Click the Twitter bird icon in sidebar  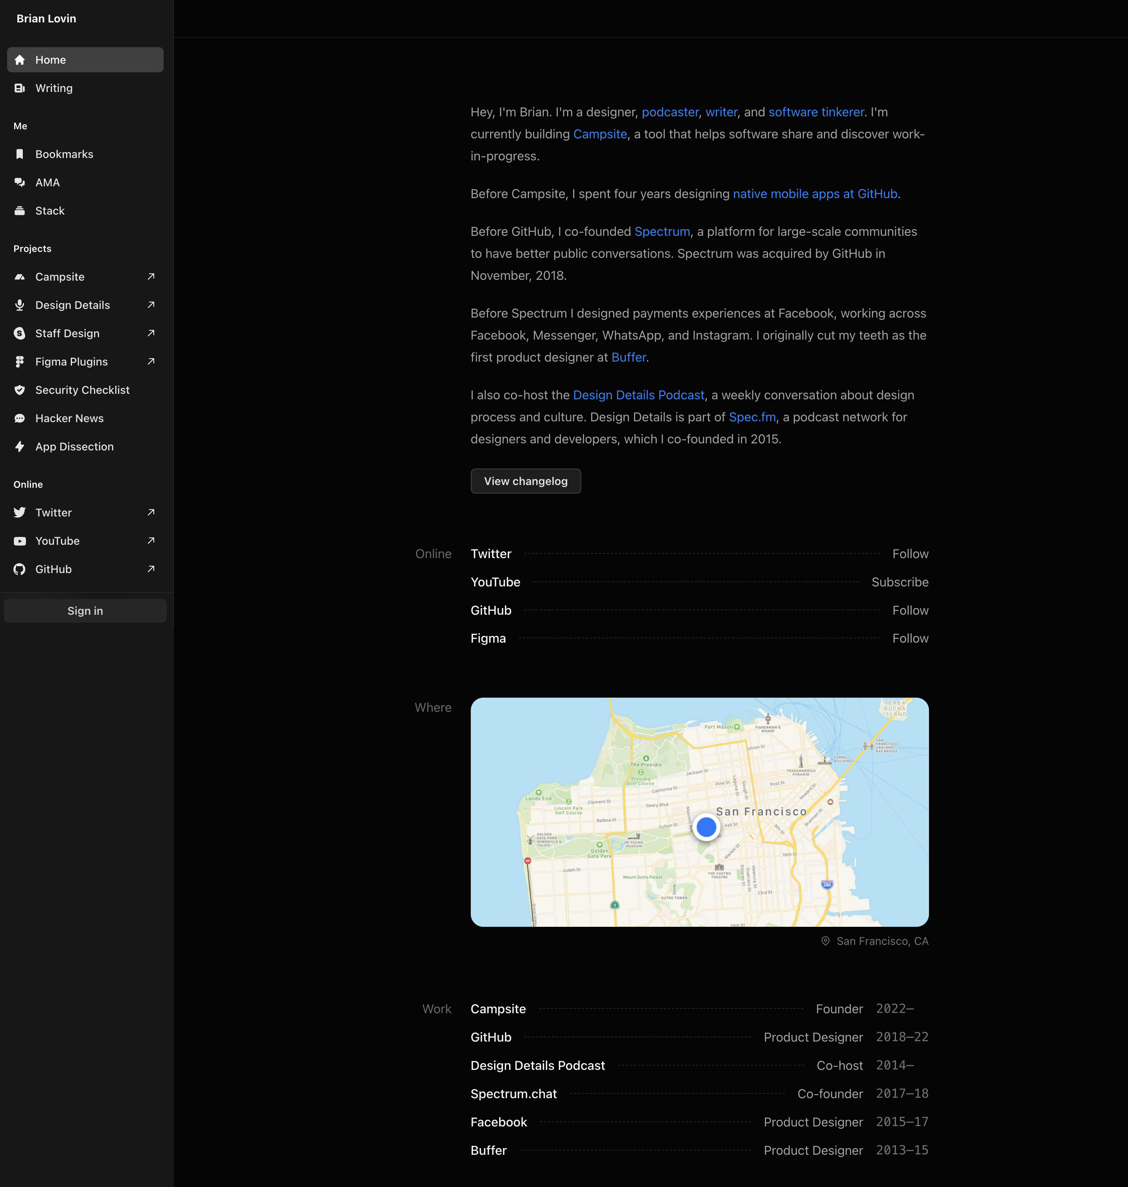(20, 512)
